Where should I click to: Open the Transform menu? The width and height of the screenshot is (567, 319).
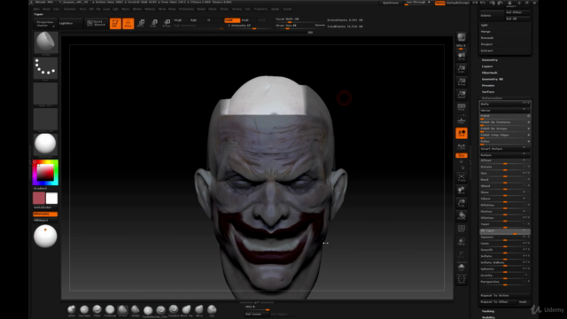[260, 9]
